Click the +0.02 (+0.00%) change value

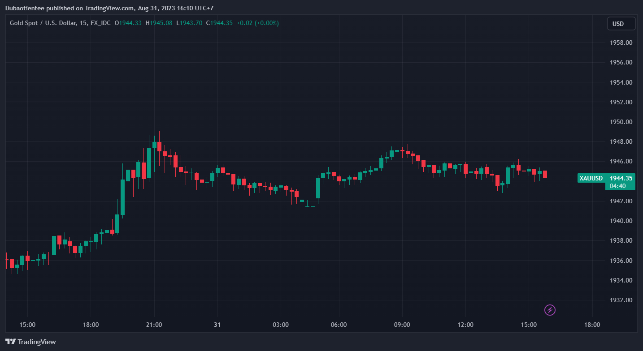click(x=257, y=23)
